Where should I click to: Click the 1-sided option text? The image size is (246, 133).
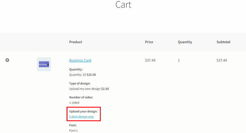[74, 103]
